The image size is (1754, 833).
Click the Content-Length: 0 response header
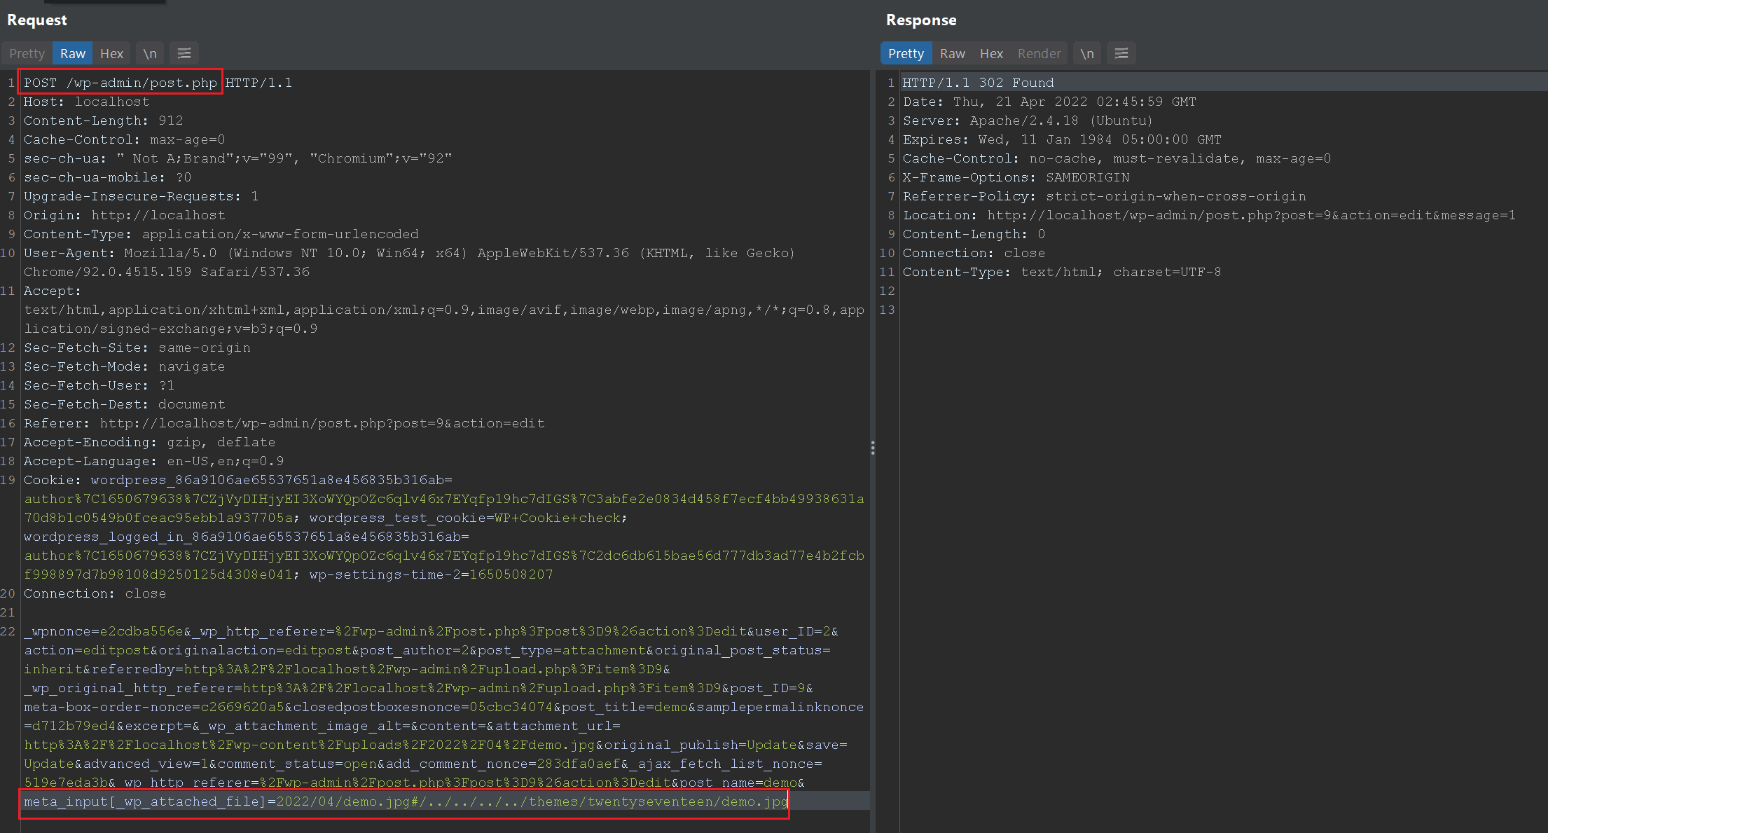pos(974,234)
